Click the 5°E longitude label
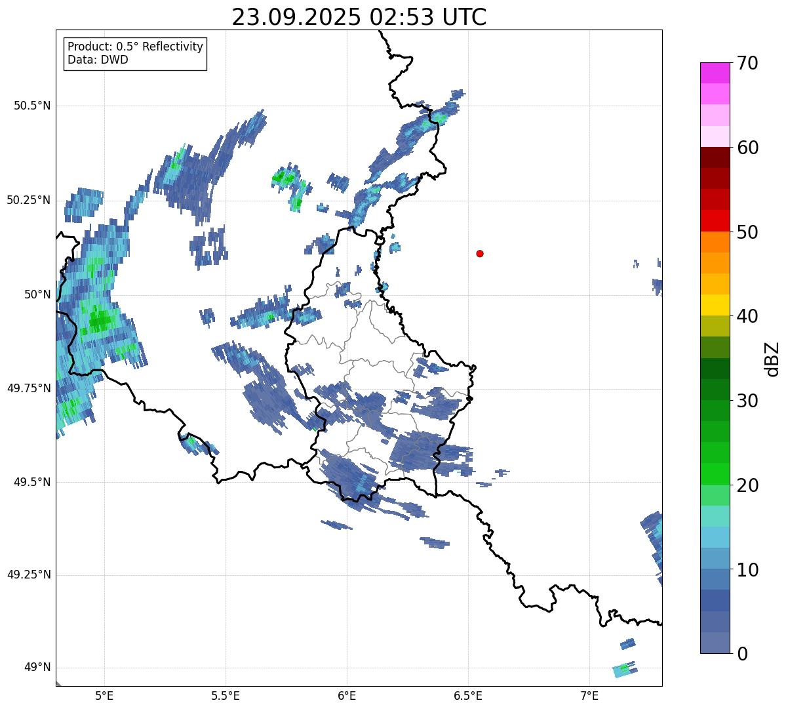 coord(104,697)
